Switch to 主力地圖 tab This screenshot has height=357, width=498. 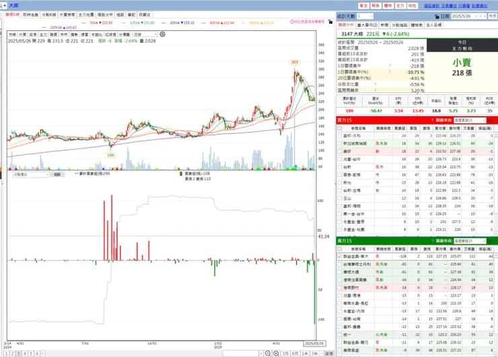coord(86,15)
